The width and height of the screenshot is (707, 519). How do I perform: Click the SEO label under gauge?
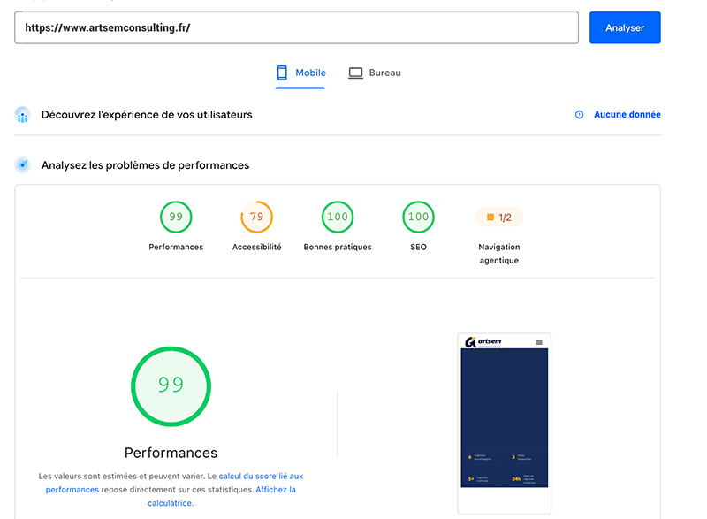coord(418,247)
